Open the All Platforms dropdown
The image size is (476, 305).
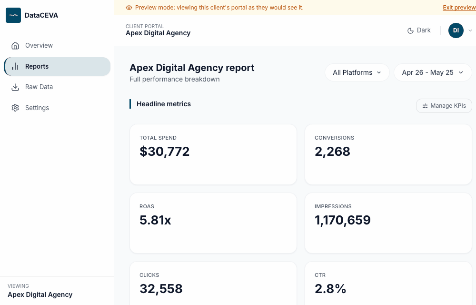click(x=357, y=72)
